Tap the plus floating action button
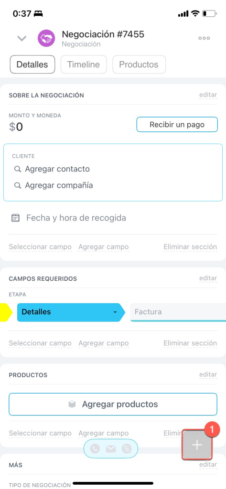This screenshot has width=226, height=489. coord(197,445)
